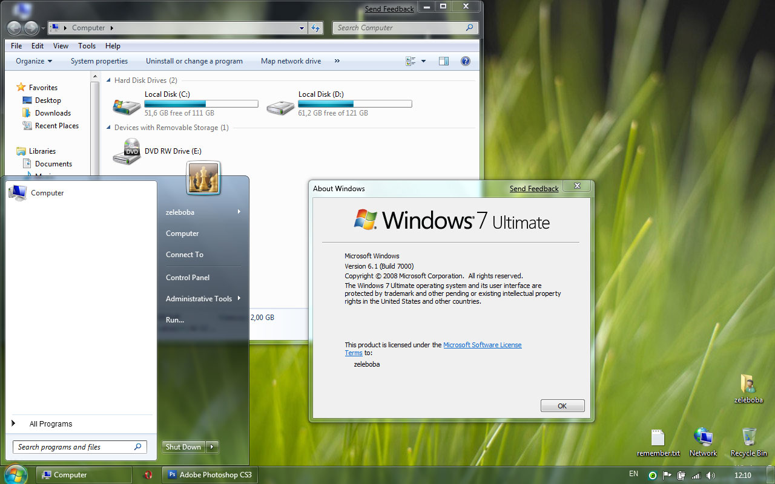Open the Organize dropdown

pyautogui.click(x=34, y=61)
